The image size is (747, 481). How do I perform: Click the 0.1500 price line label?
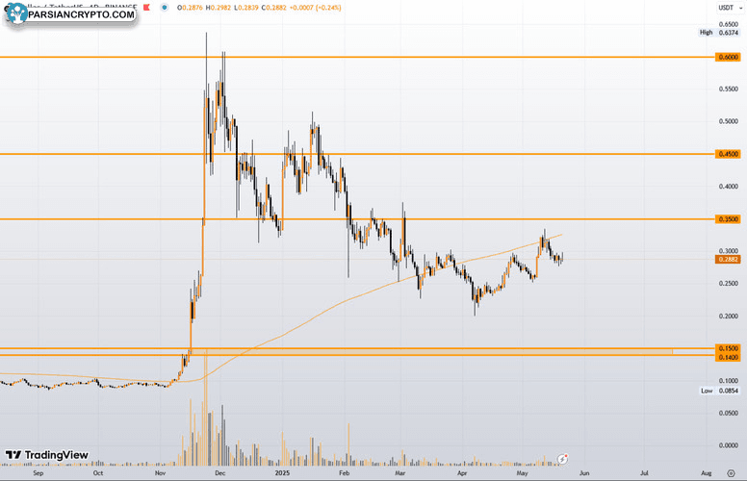[728, 348]
